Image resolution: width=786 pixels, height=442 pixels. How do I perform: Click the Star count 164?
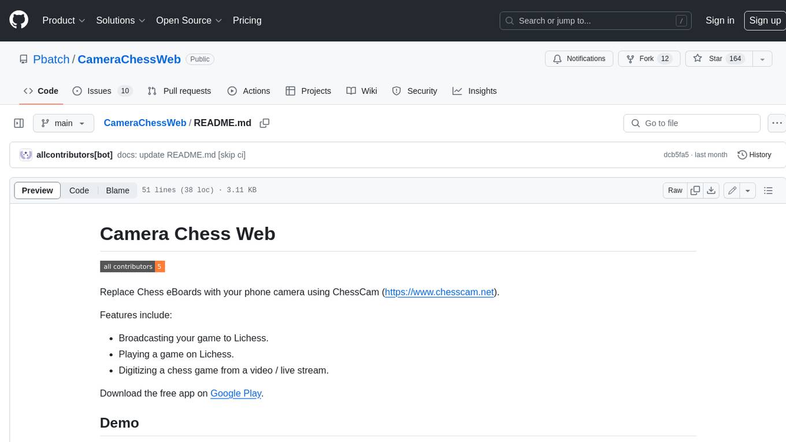735,59
